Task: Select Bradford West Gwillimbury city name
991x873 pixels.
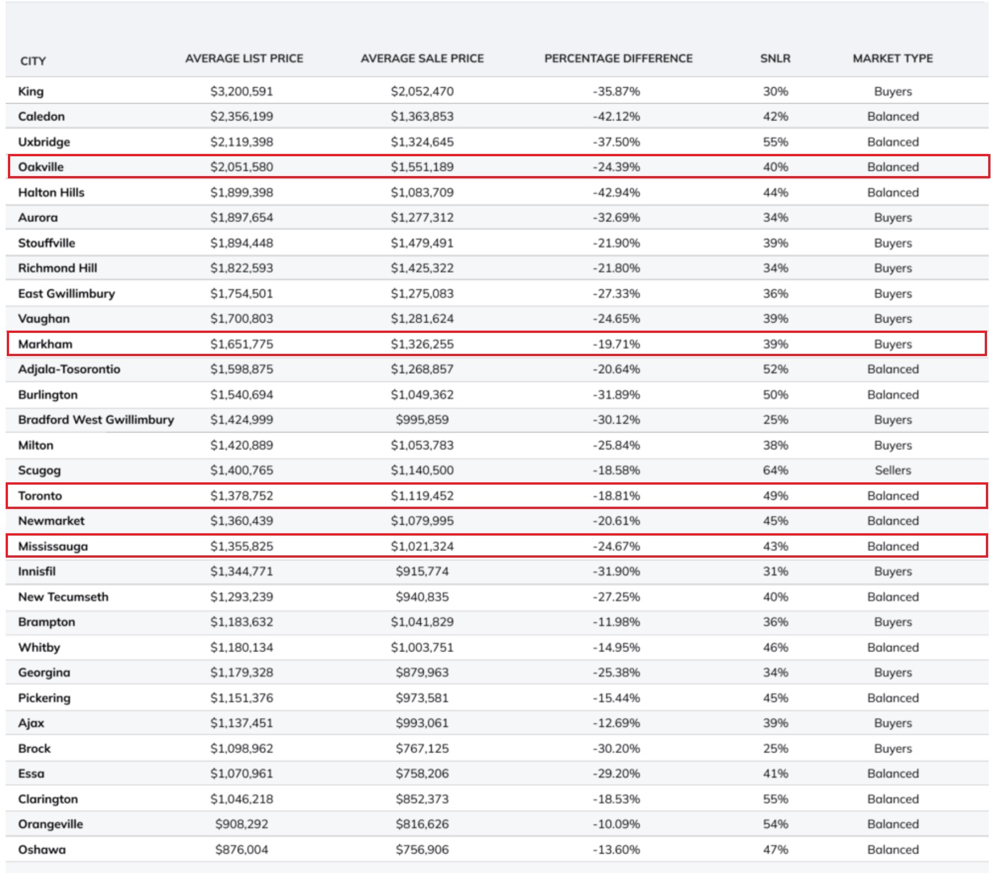Action: coord(96,420)
